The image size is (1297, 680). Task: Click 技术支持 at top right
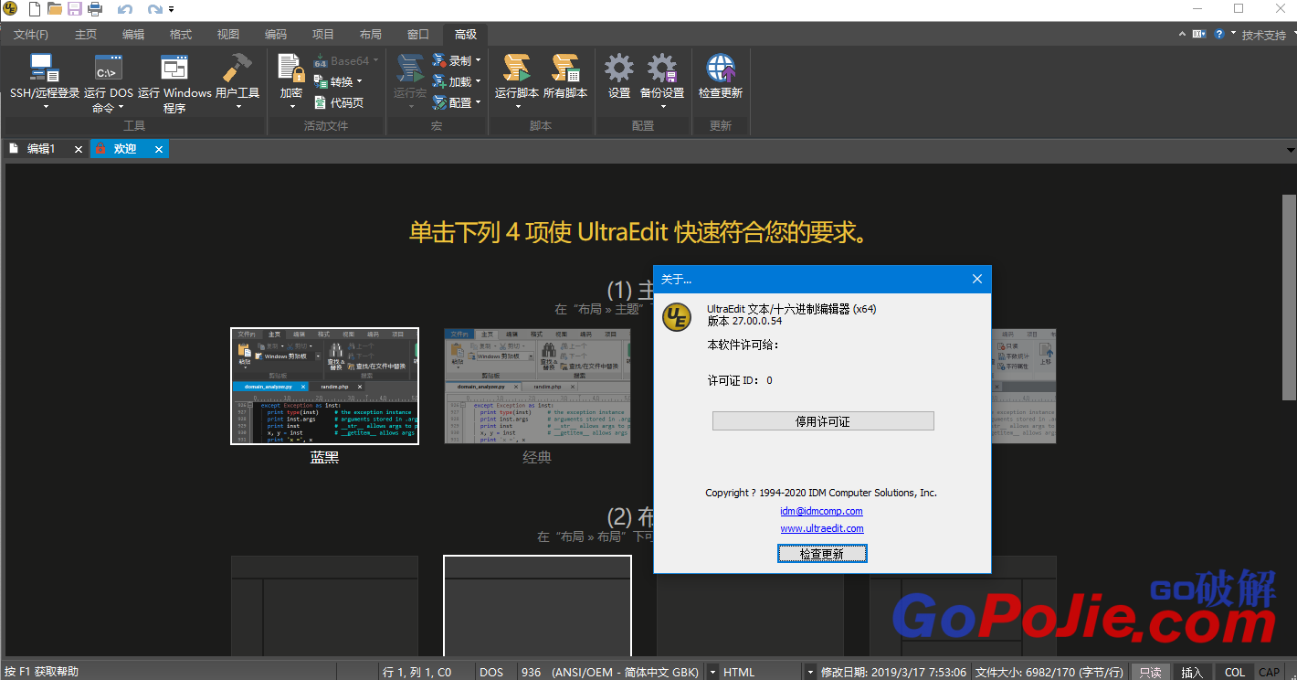point(1264,35)
